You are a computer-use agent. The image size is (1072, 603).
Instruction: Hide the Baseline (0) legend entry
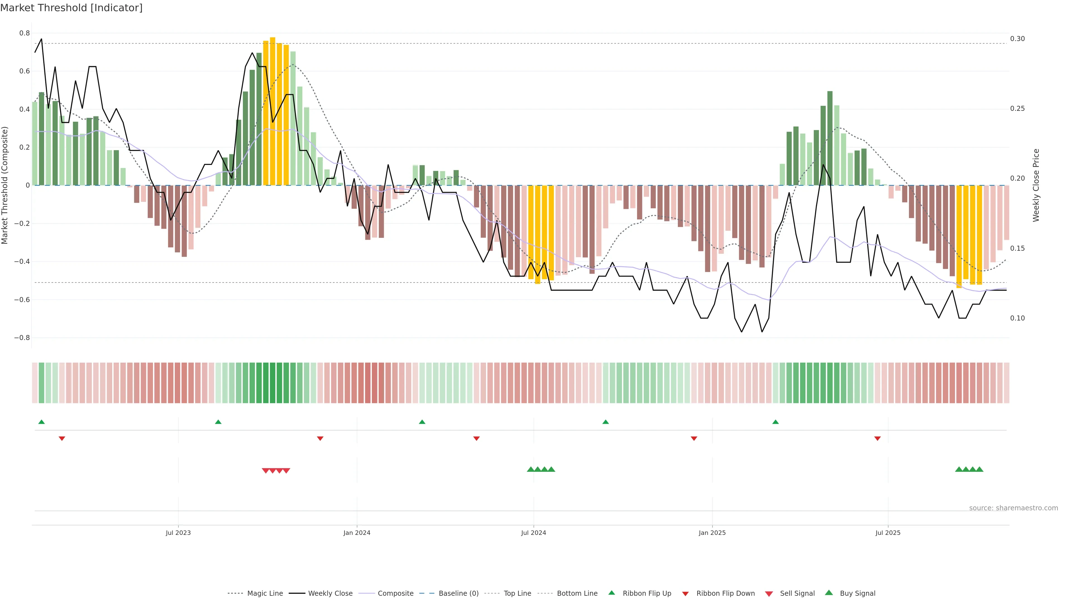[x=459, y=594]
